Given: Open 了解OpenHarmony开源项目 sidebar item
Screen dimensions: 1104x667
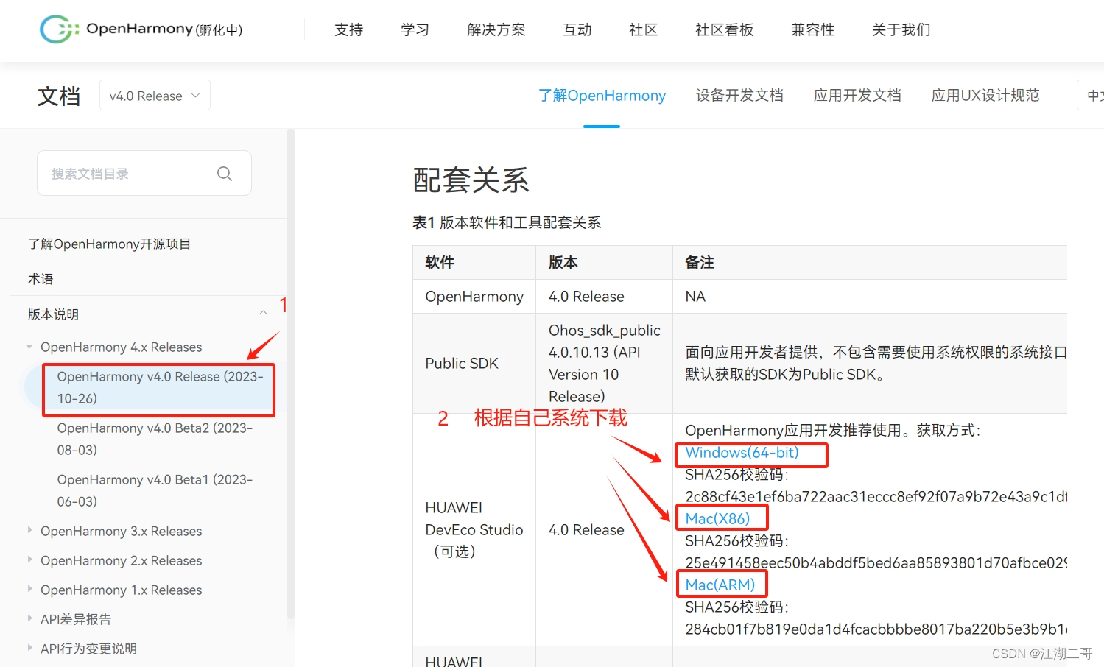Looking at the screenshot, I should 109,244.
